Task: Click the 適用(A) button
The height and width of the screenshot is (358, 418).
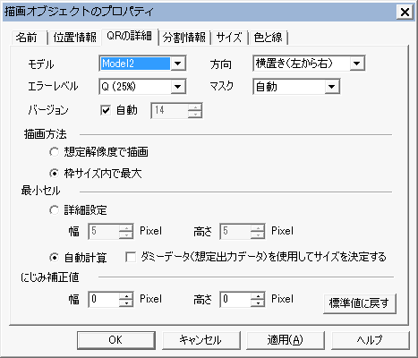Action: (286, 340)
